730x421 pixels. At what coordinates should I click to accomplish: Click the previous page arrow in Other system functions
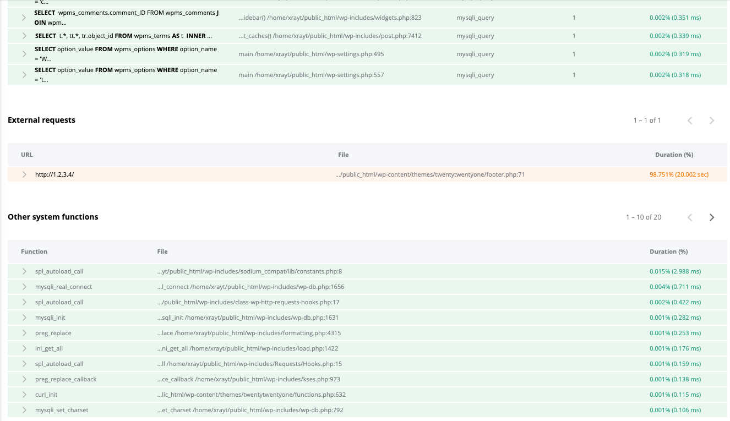click(690, 217)
